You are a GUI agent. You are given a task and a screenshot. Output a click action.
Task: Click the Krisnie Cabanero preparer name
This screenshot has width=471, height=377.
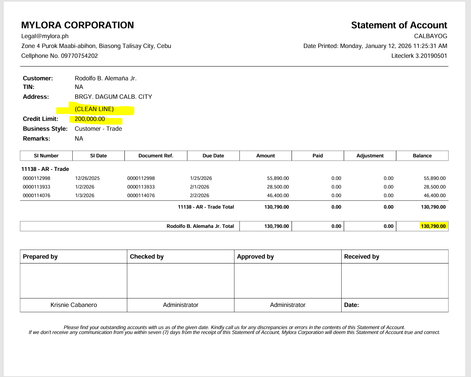pyautogui.click(x=74, y=305)
